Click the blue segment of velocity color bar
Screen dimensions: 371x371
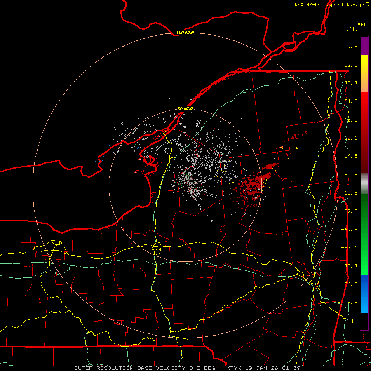(364, 294)
